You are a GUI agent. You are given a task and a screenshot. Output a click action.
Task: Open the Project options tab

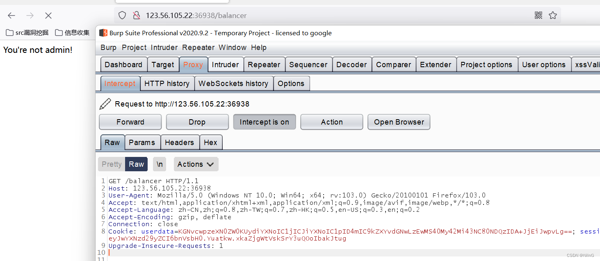click(x=486, y=65)
